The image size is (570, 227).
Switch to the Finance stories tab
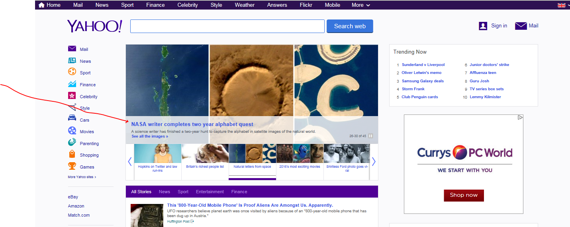tap(239, 192)
